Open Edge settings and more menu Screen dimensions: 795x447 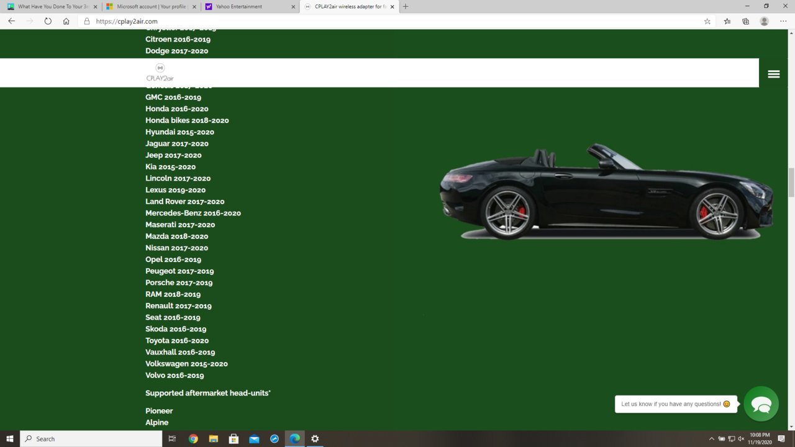click(x=783, y=21)
